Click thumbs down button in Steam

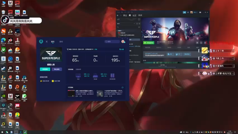point(178,54)
